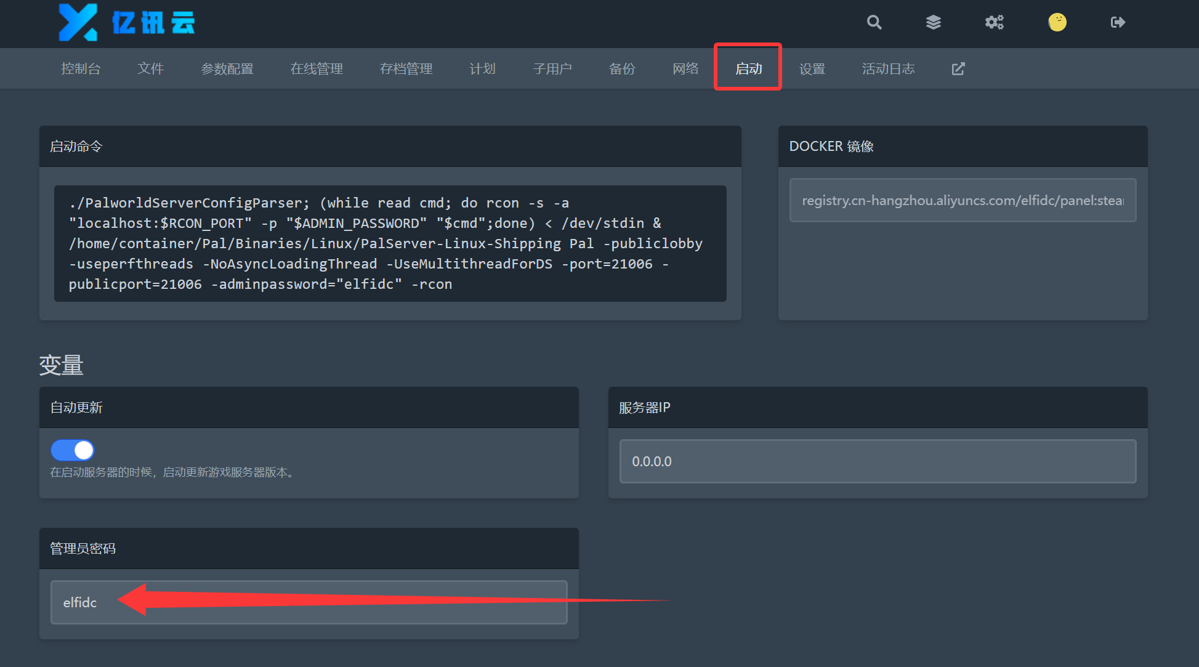Click the 管理员密码 field containing elfidc
The image size is (1199, 667).
coord(309,602)
